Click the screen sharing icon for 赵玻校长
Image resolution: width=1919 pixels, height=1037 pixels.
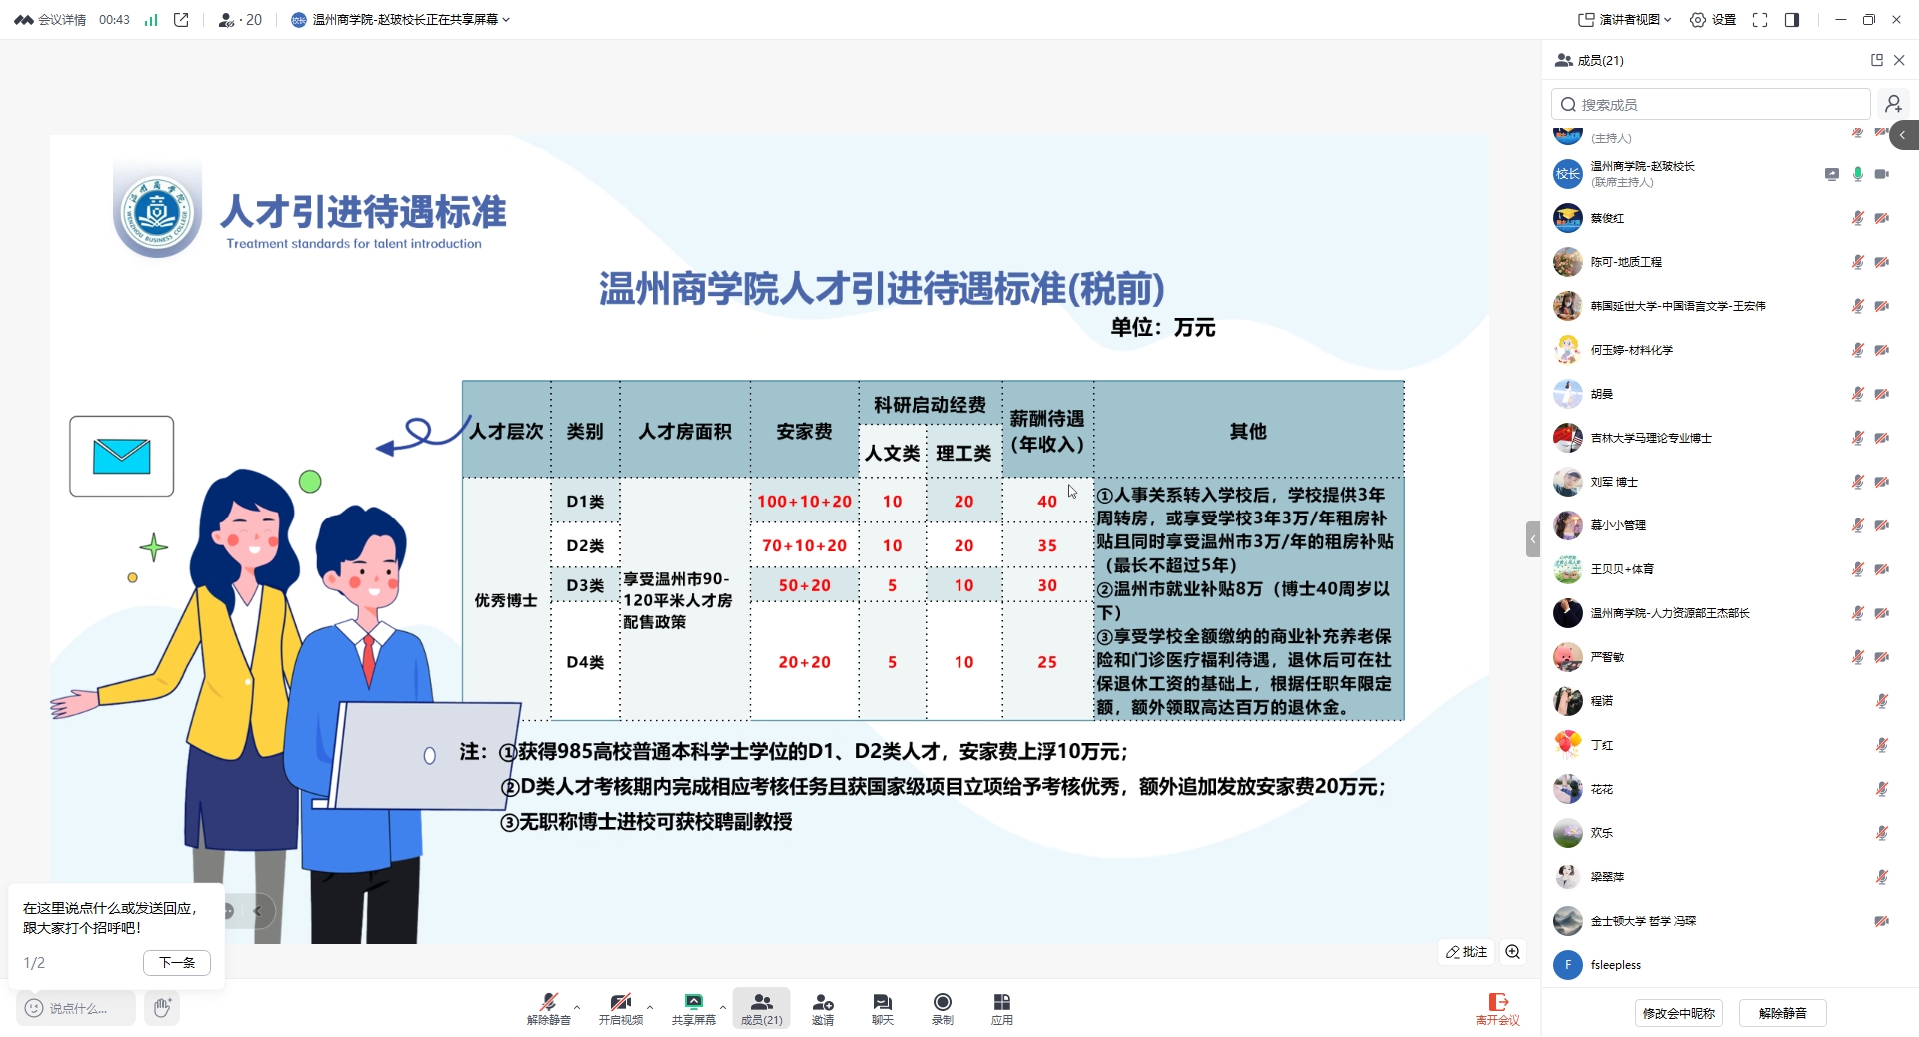pyautogui.click(x=1832, y=174)
